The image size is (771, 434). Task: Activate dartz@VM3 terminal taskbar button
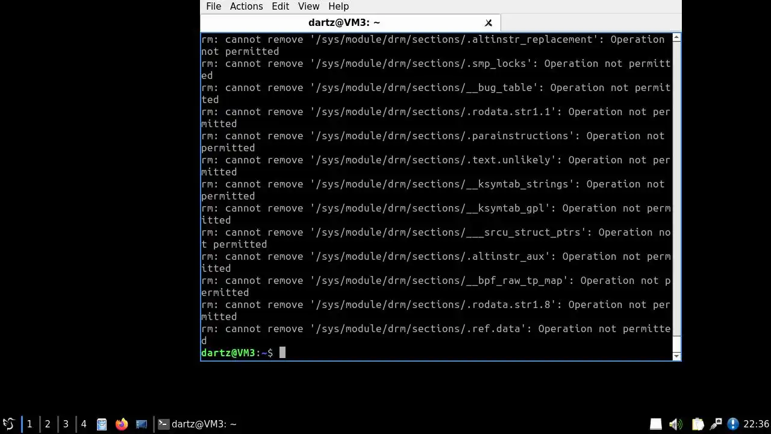pos(198,424)
